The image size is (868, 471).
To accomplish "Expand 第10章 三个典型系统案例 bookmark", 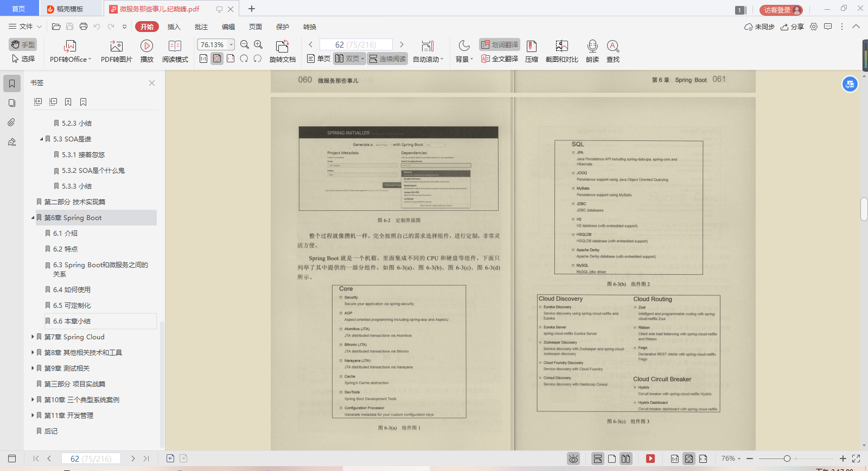I will 33,399.
